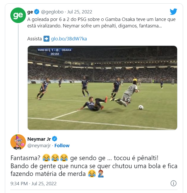Viewport: 187px width, 193px height.
Task: Click the ge tweet text about PSG
Action: (101, 23)
